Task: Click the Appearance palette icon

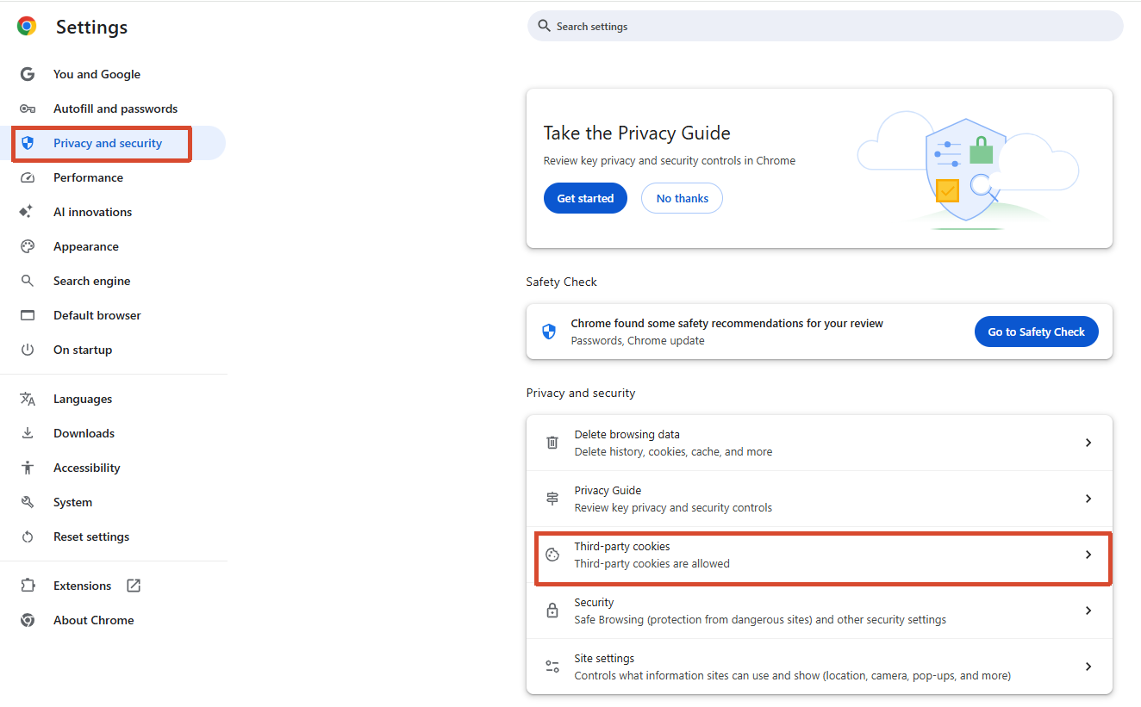Action: [x=28, y=246]
